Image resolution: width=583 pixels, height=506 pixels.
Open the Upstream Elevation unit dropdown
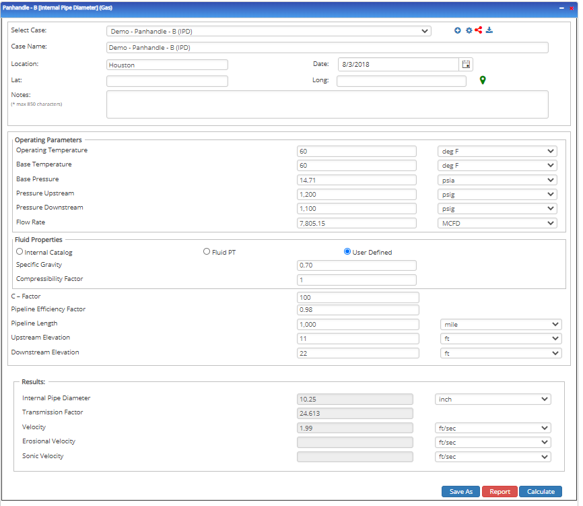(501, 338)
